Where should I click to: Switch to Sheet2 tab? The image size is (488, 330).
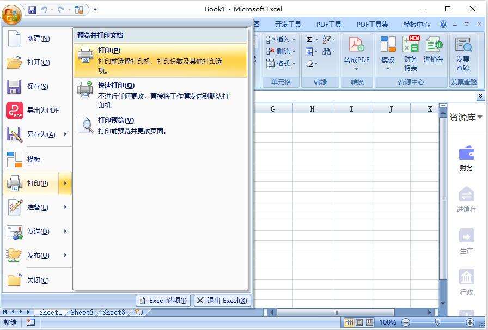[x=82, y=312]
